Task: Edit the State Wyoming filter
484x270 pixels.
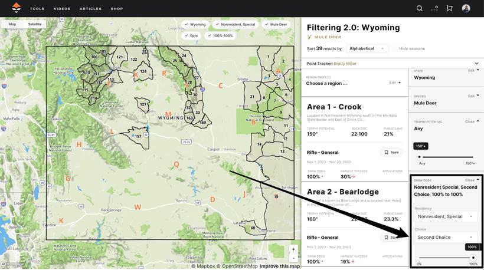Action: 473,70
